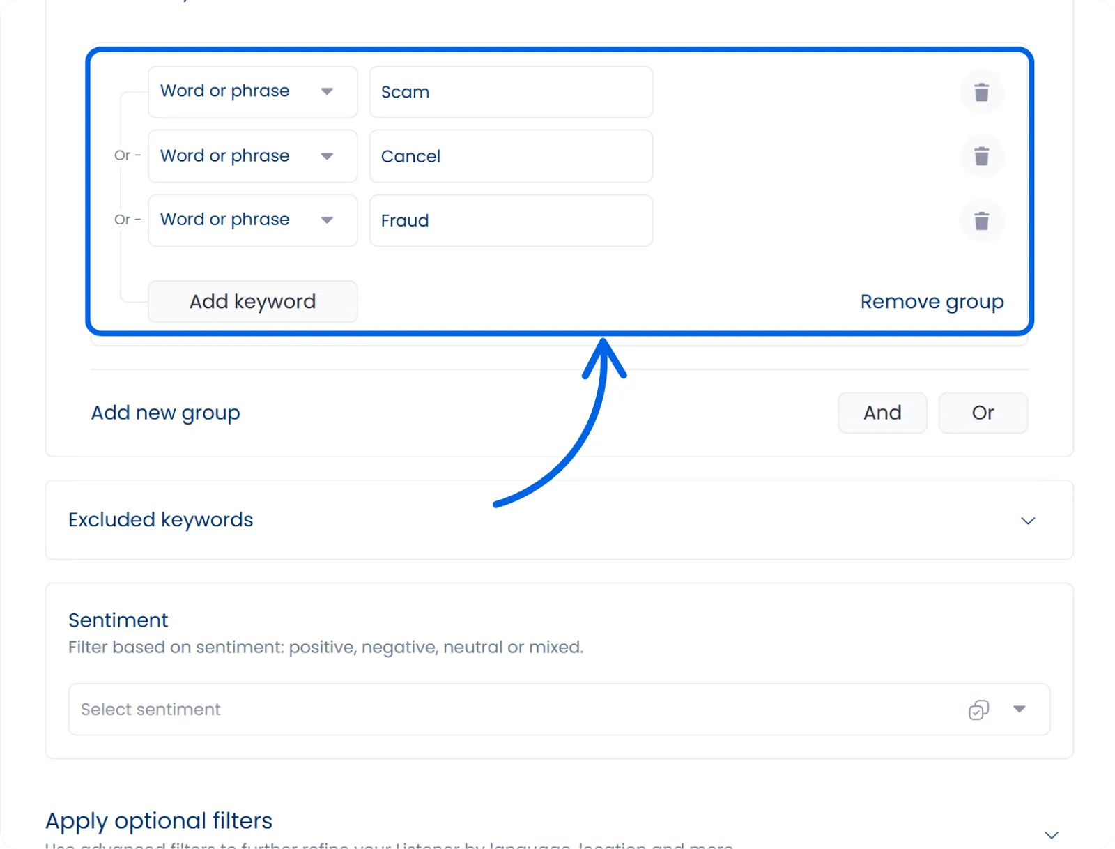Viewport: 1115px width, 849px height.
Task: Open the "Word or phrase" dropdown beside Cancel
Action: [x=326, y=156]
